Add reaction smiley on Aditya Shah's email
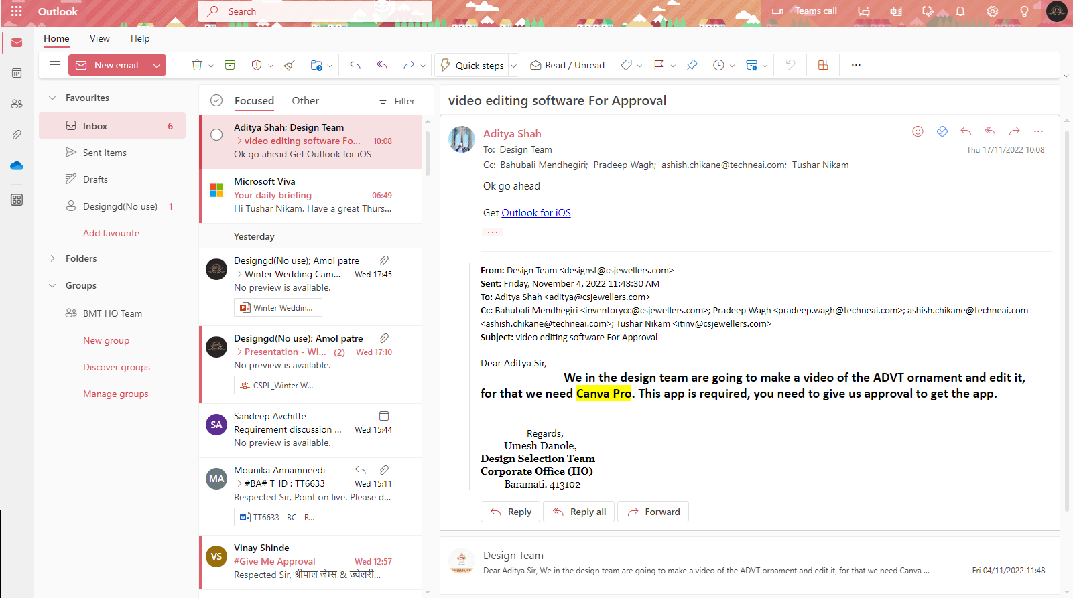 pyautogui.click(x=918, y=131)
